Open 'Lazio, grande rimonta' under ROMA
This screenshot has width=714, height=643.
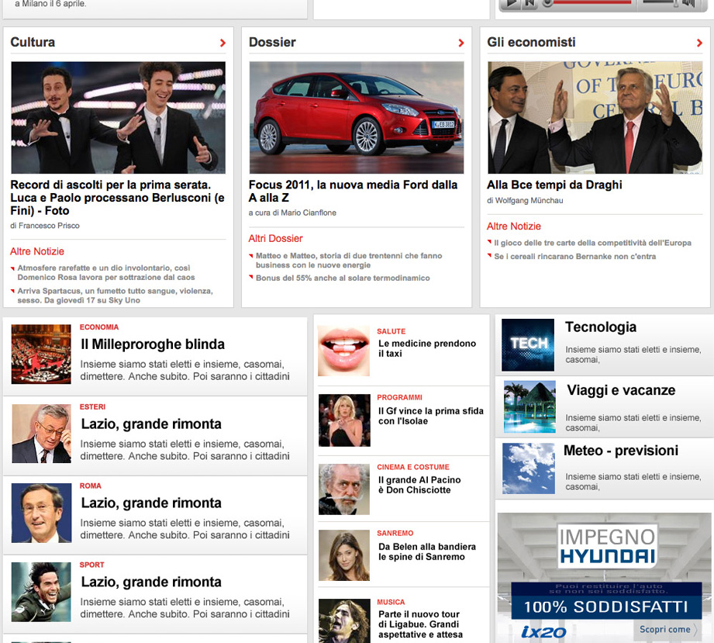click(151, 503)
